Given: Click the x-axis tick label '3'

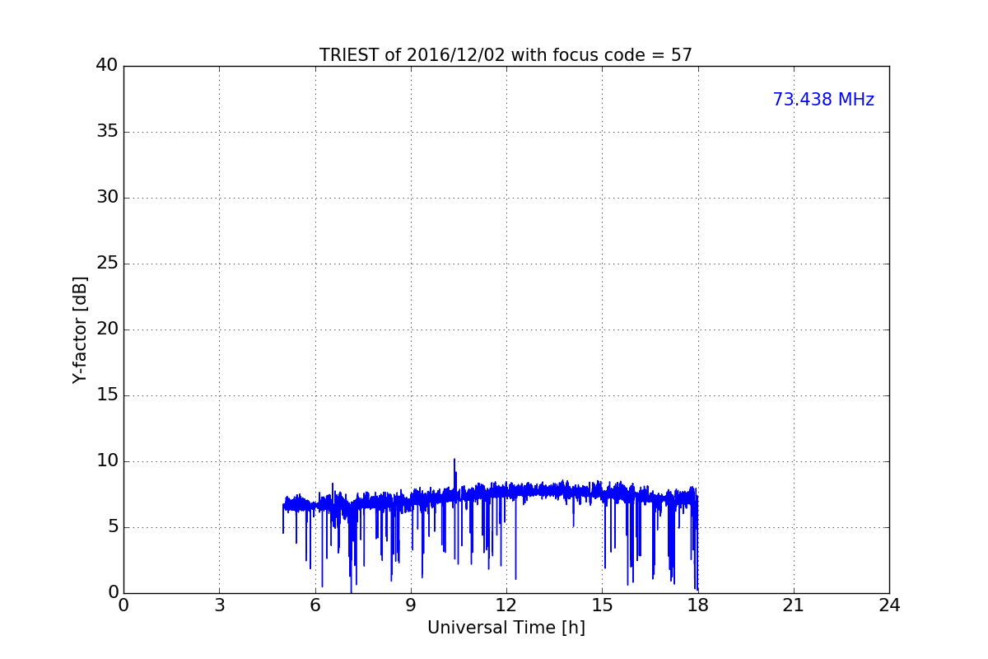Looking at the screenshot, I should pyautogui.click(x=219, y=605).
